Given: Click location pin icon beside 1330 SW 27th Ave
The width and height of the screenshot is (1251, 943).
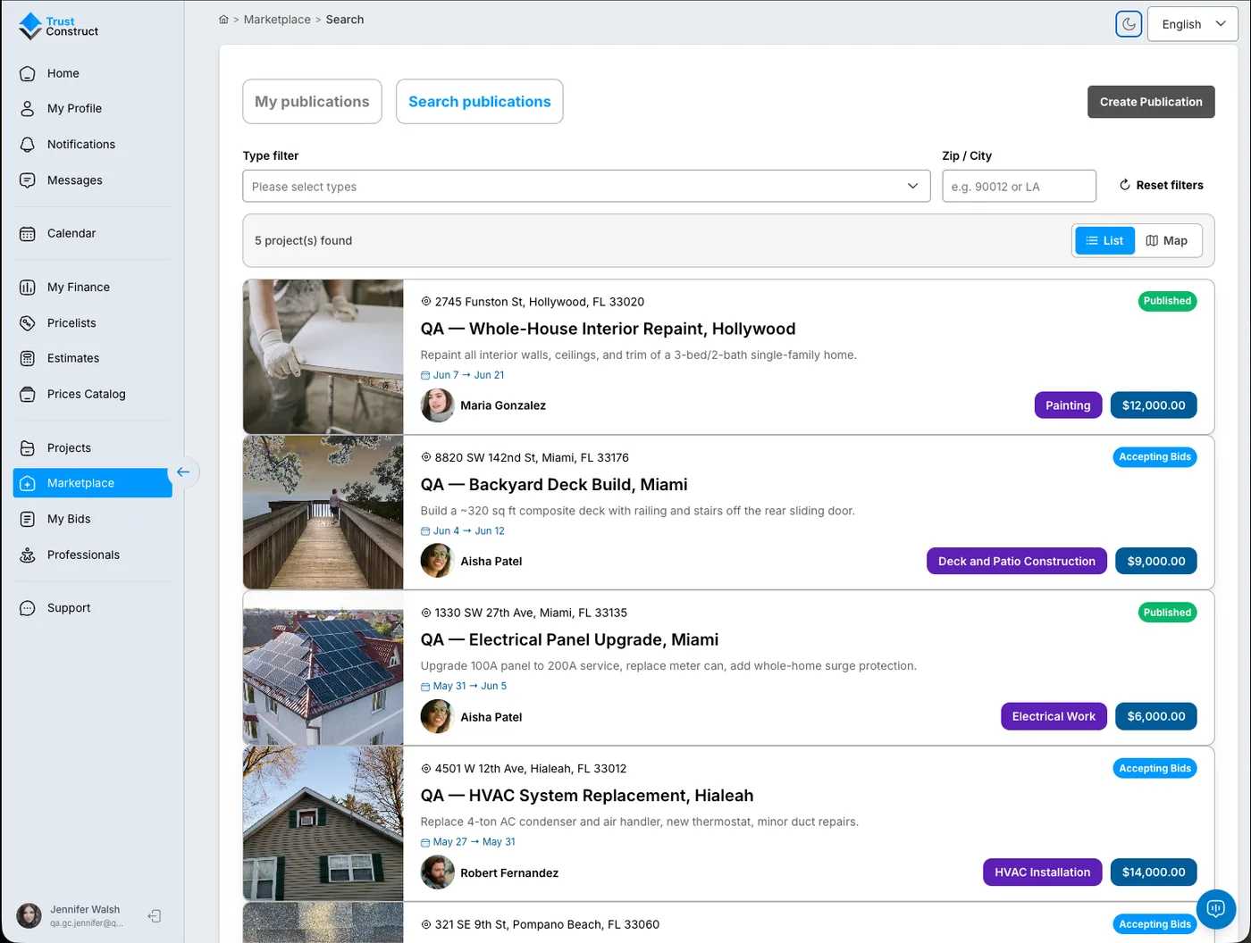Looking at the screenshot, I should [426, 613].
